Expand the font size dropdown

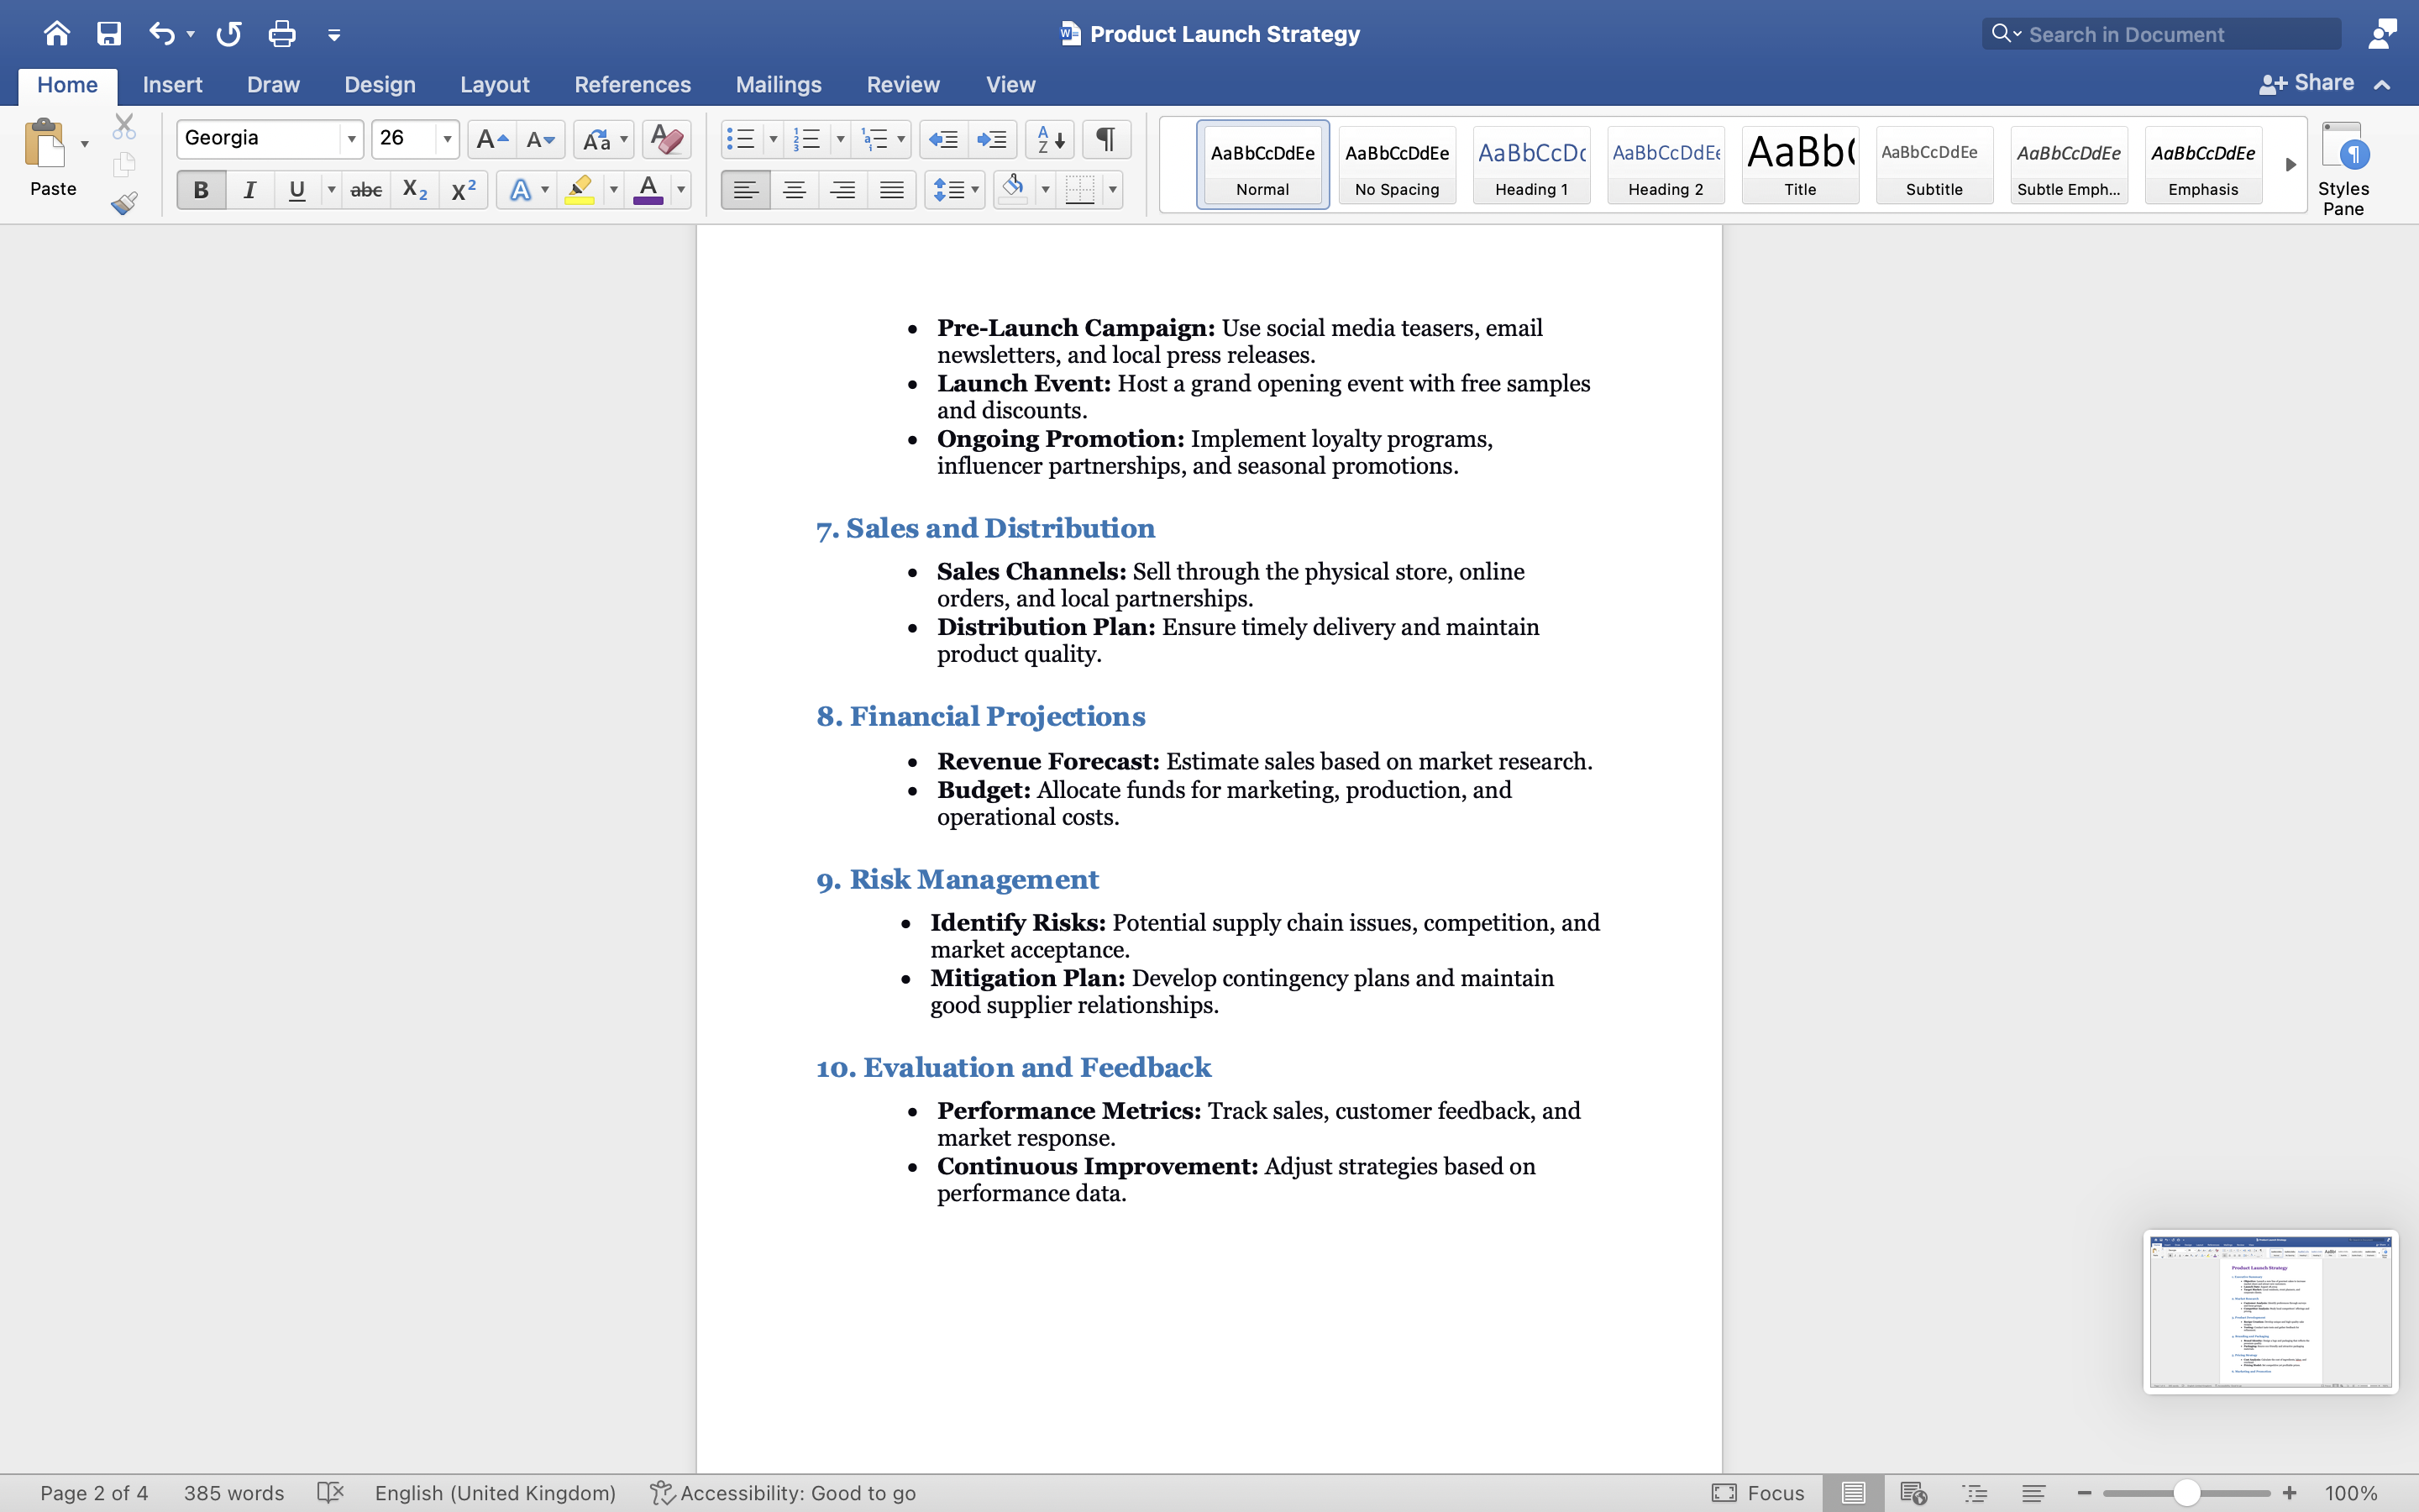pos(447,139)
